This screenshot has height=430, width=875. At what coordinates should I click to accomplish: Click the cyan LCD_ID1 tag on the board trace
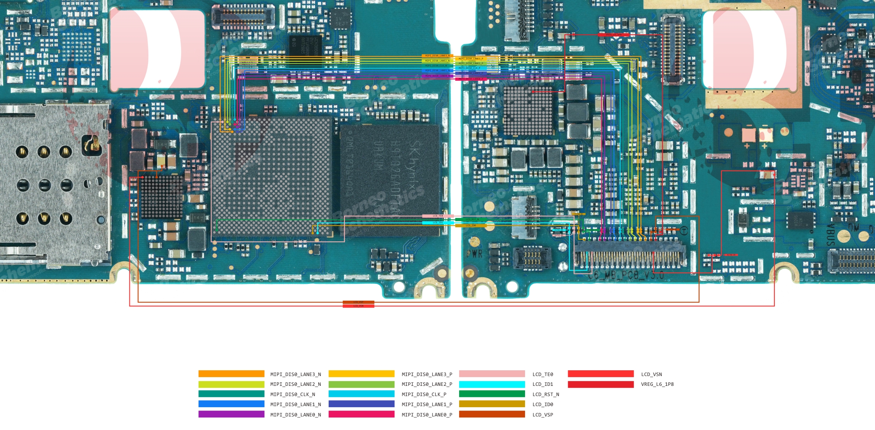pos(438,223)
